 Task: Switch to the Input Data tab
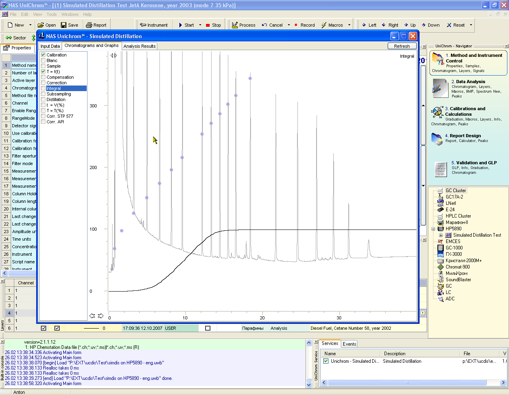click(50, 46)
